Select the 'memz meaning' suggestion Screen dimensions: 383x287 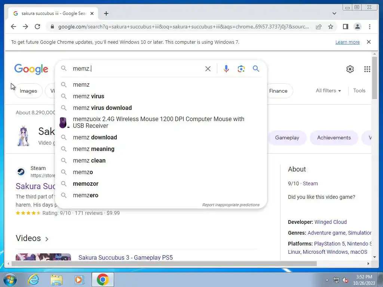click(161, 149)
